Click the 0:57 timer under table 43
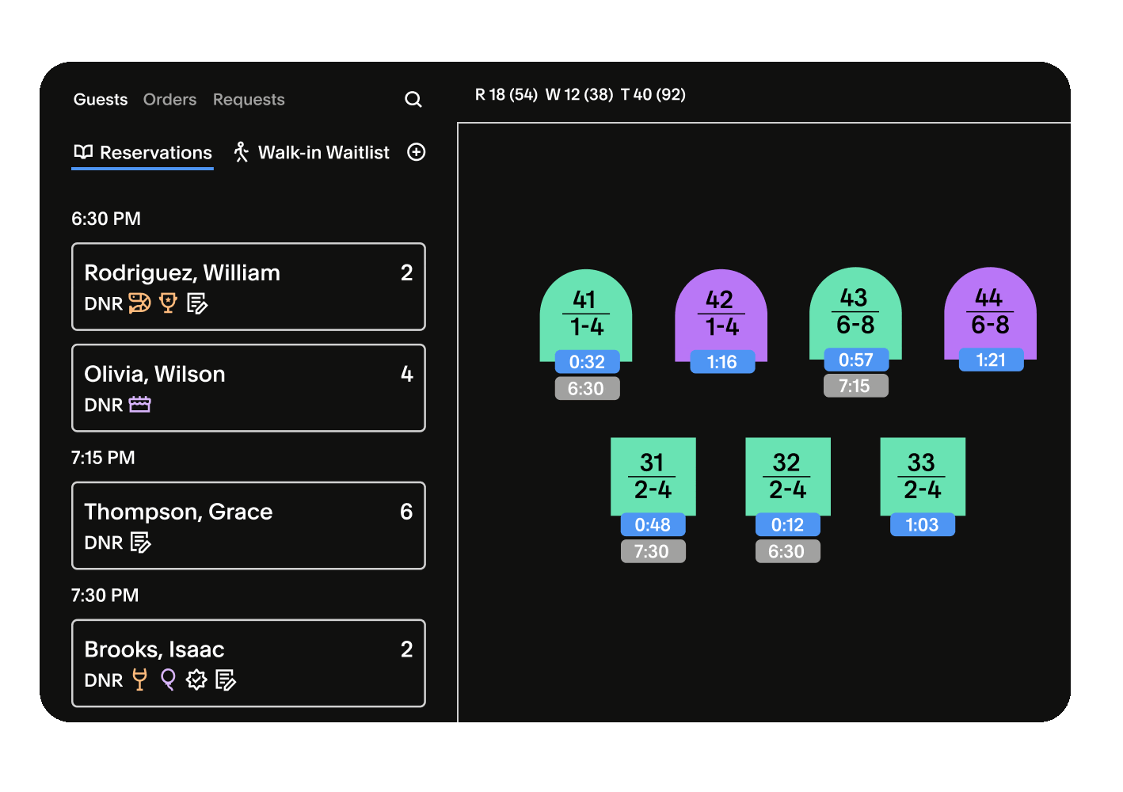Screen dimensions: 1123x792 tap(856, 360)
